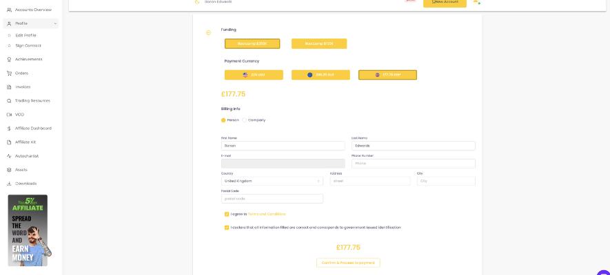Choose Bootcamp $100K funding
The height and width of the screenshot is (275, 610).
(x=319, y=44)
